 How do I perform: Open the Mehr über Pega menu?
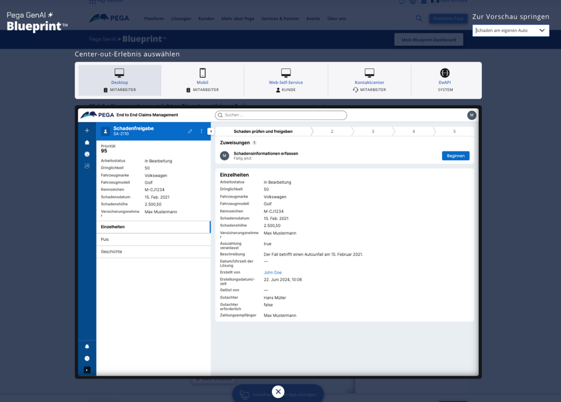coord(238,19)
